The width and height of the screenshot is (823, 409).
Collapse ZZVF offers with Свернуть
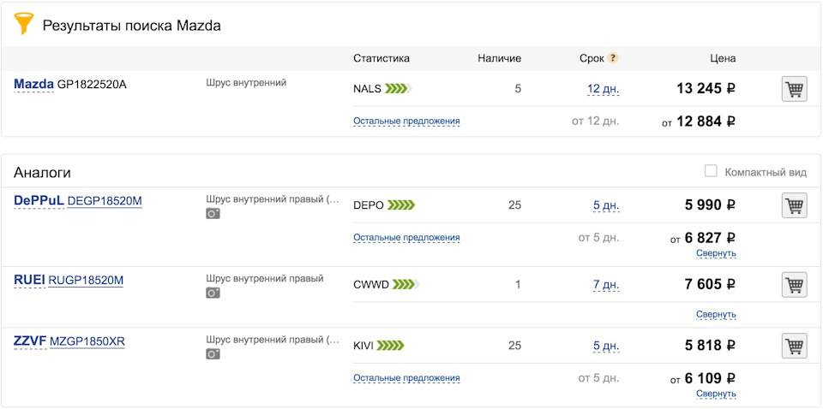(x=716, y=394)
